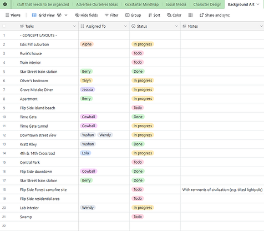This screenshot has height=231, width=264.
Task: Select the 'Runik's house' task cell
Action: 48,53
